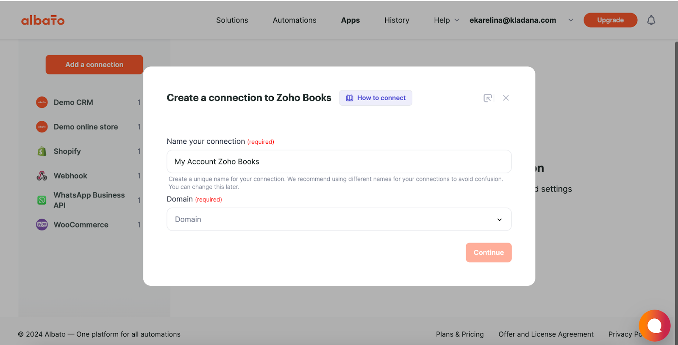The image size is (678, 345).
Task: Click the Albato logo
Action: pyautogui.click(x=43, y=20)
